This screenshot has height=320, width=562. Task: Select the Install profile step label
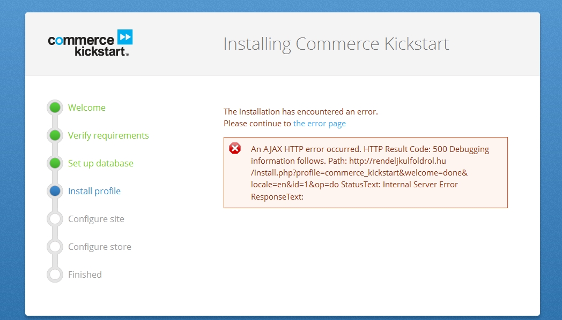click(94, 191)
